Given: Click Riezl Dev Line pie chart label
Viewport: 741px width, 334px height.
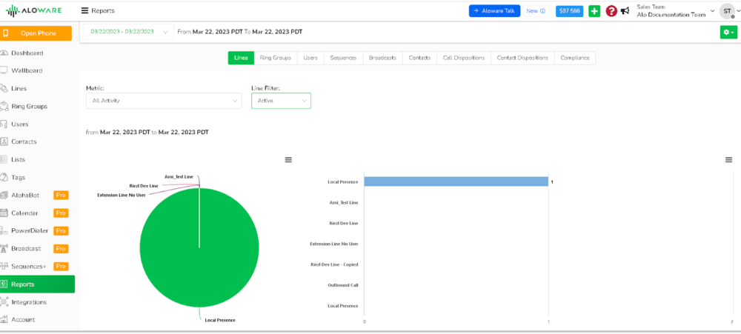Looking at the screenshot, I should click(144, 186).
